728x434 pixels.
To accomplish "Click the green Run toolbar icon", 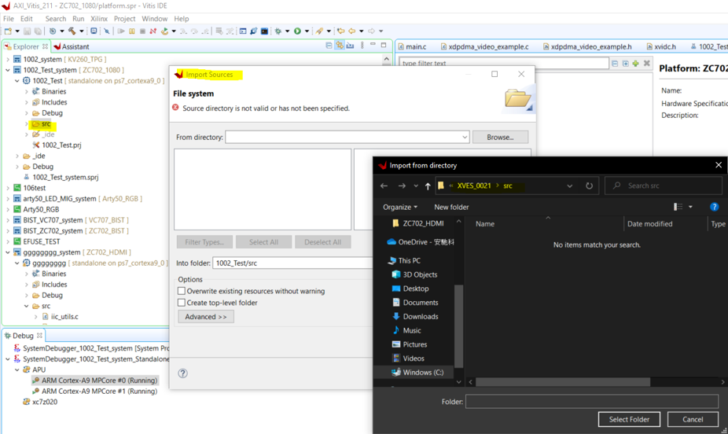I will click(x=298, y=31).
